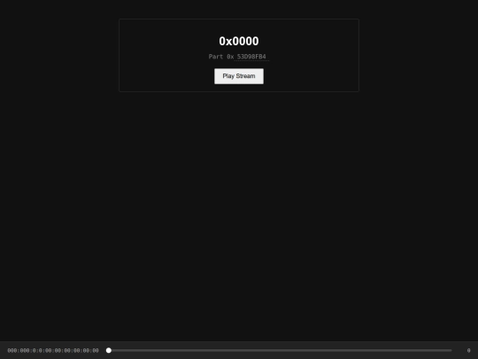
Task: Click the 'Part 0x' label
Action: point(221,57)
